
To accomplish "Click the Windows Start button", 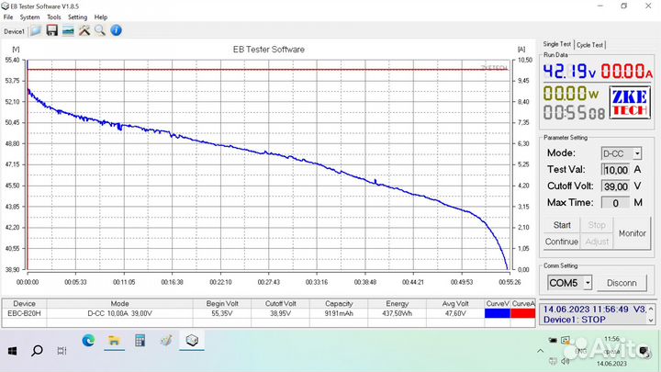I will coord(13,350).
